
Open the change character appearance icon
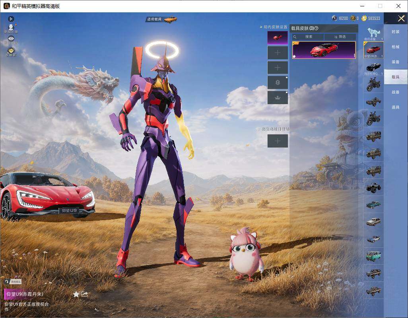(x=11, y=28)
